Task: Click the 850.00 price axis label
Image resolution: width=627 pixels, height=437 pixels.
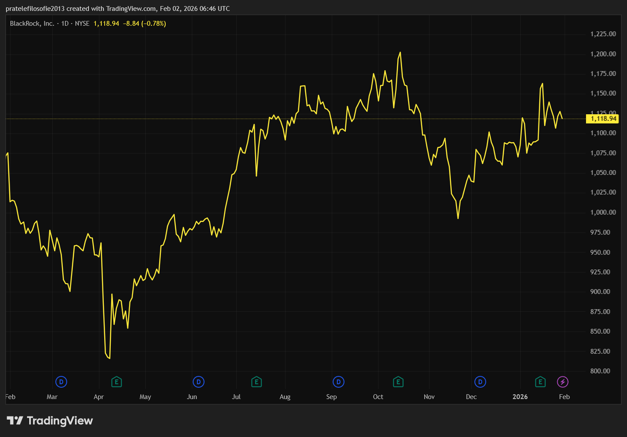Action: [x=600, y=331]
